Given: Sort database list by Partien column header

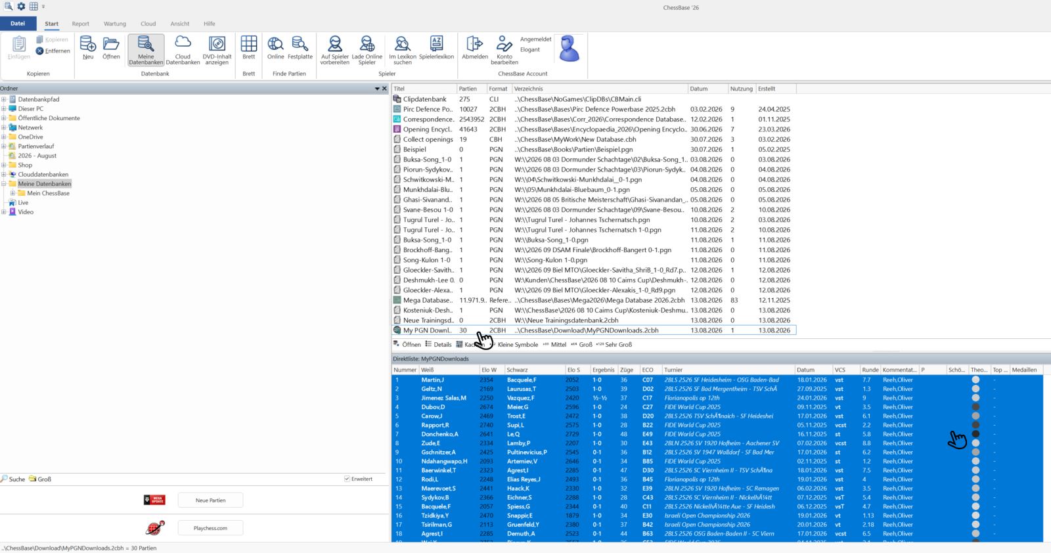Looking at the screenshot, I should click(x=471, y=89).
